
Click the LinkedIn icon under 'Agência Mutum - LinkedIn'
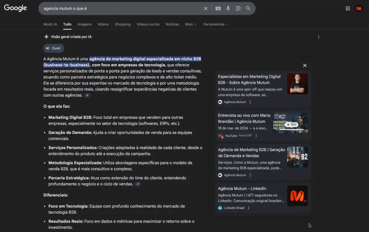[220, 208]
